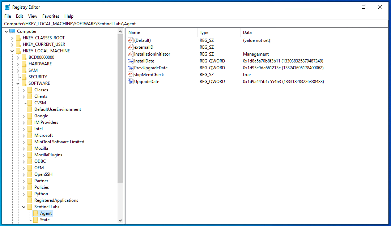391x226 pixels.
Task: Select the 'Management' data value
Action: point(256,54)
